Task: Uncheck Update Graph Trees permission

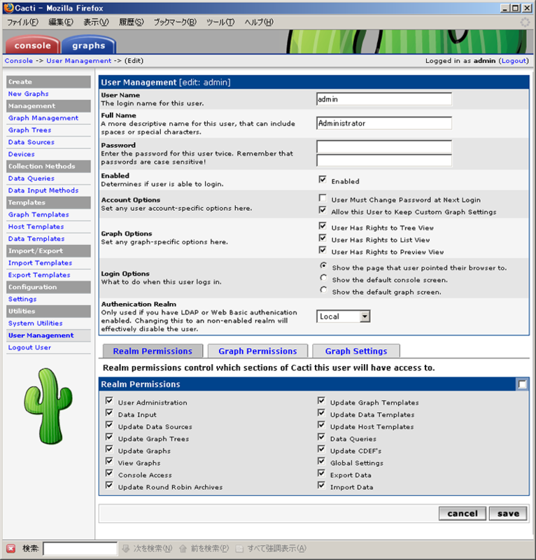Action: [x=109, y=437]
